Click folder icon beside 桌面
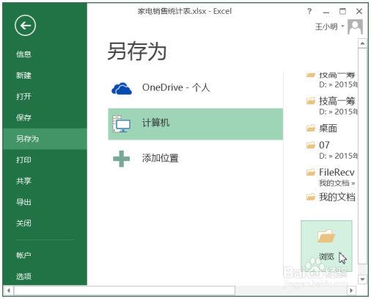The height and width of the screenshot is (299, 371). pos(311,128)
